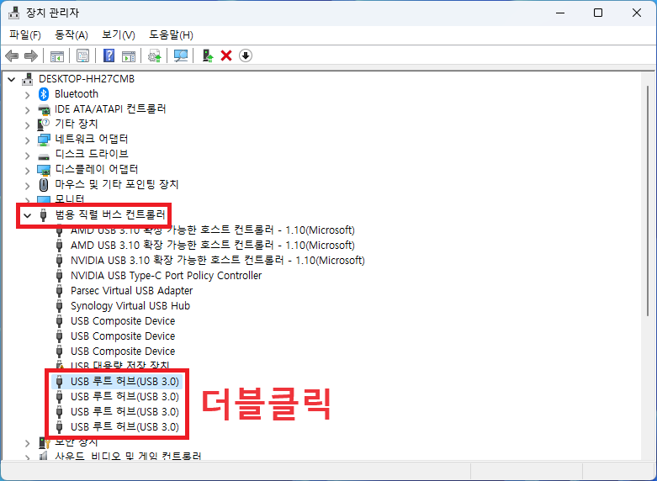This screenshot has height=481, width=657.
Task: Click the red X Uninstall device icon
Action: 226,55
